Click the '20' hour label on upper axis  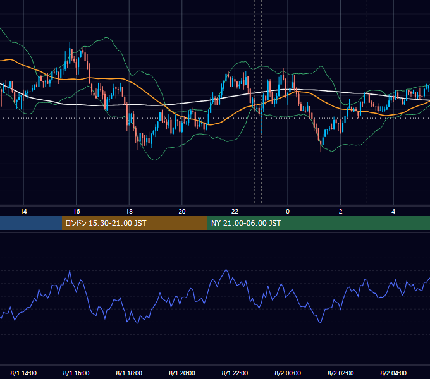coord(182,212)
